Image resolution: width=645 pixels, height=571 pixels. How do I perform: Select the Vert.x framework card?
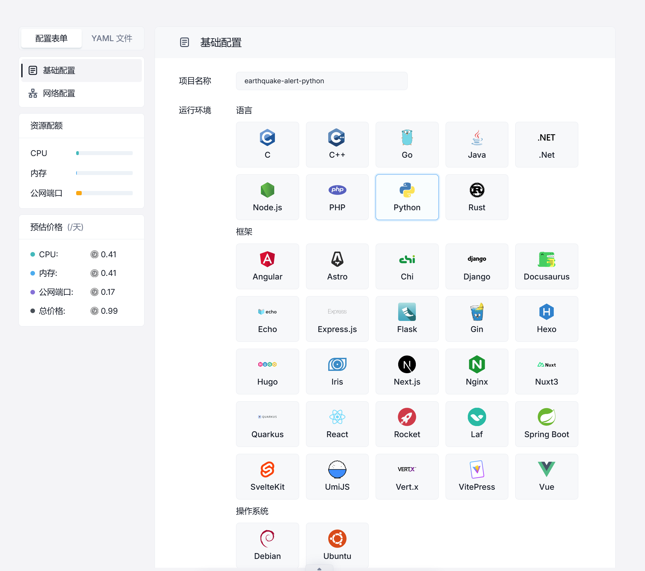(407, 477)
